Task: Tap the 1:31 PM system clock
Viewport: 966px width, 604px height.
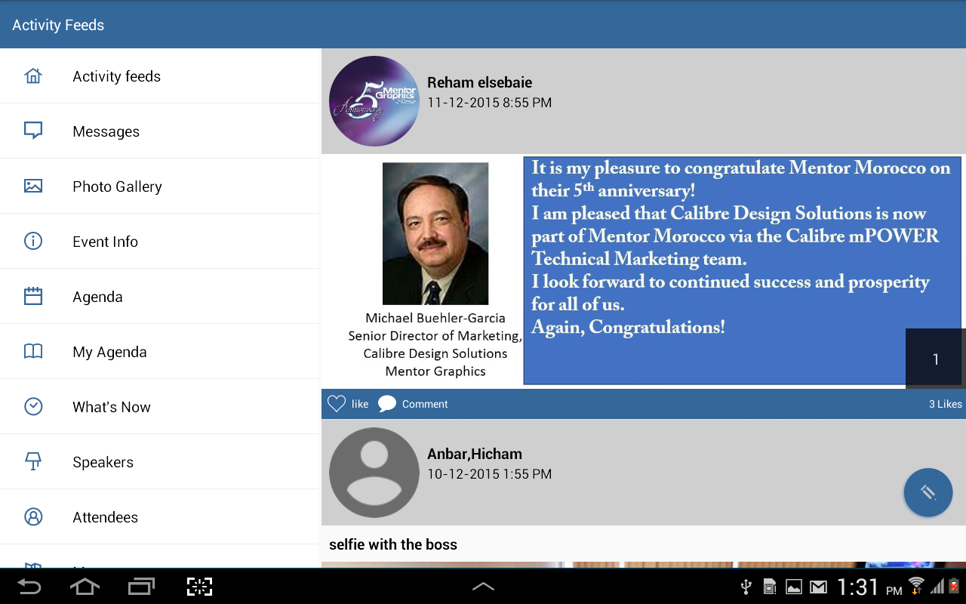Action: (x=869, y=587)
